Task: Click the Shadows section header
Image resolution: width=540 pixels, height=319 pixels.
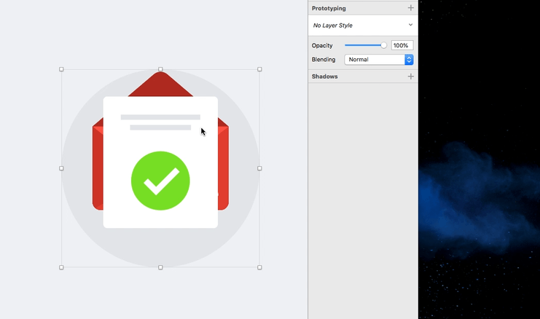Action: (x=325, y=76)
